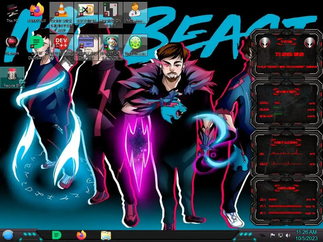Select the VirusWire.exe lime icon

tap(135, 45)
